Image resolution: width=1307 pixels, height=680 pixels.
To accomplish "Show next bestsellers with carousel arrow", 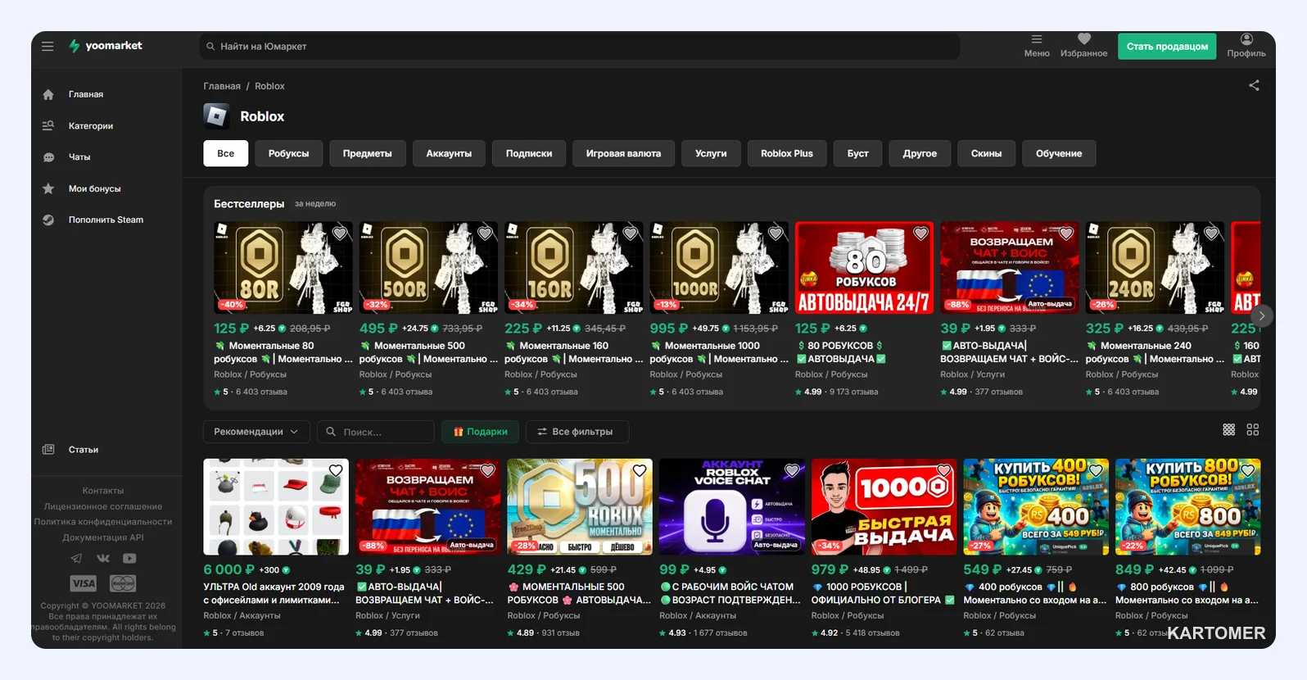I will pyautogui.click(x=1262, y=315).
